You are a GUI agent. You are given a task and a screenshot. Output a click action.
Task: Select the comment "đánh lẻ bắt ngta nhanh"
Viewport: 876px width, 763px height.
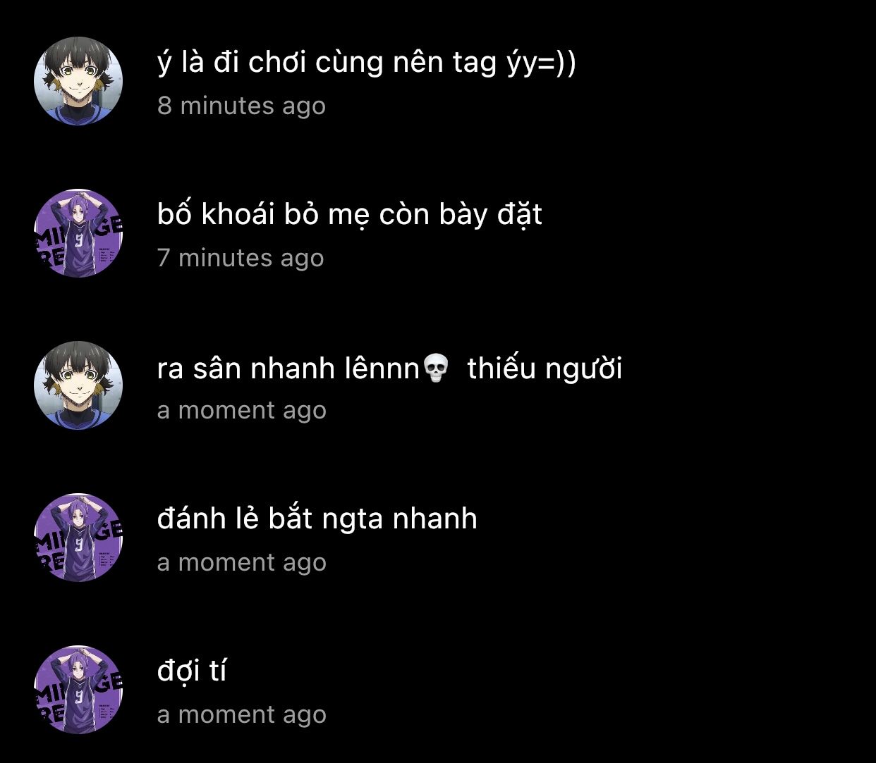coord(317,519)
